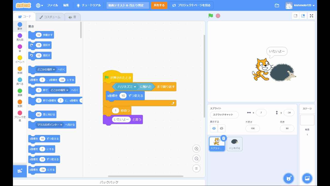Click the palette y座標を -34 にする block
Image resolution: width=330 pixels, height=186 pixels.
[x=42, y=170]
